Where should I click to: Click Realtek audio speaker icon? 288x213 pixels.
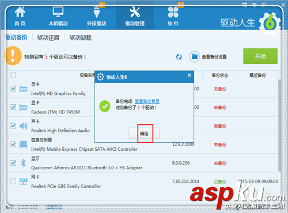click(x=24, y=126)
